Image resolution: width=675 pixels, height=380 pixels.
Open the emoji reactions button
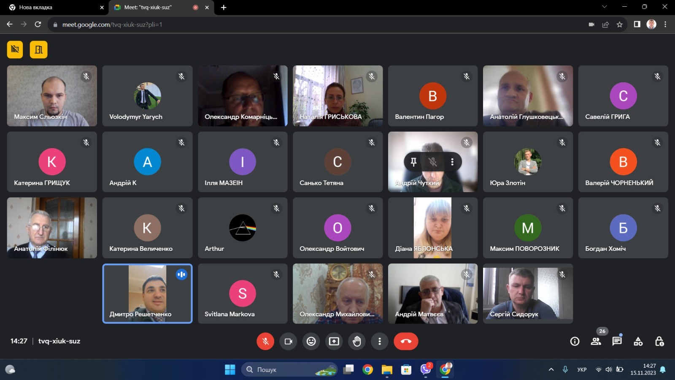click(x=311, y=341)
